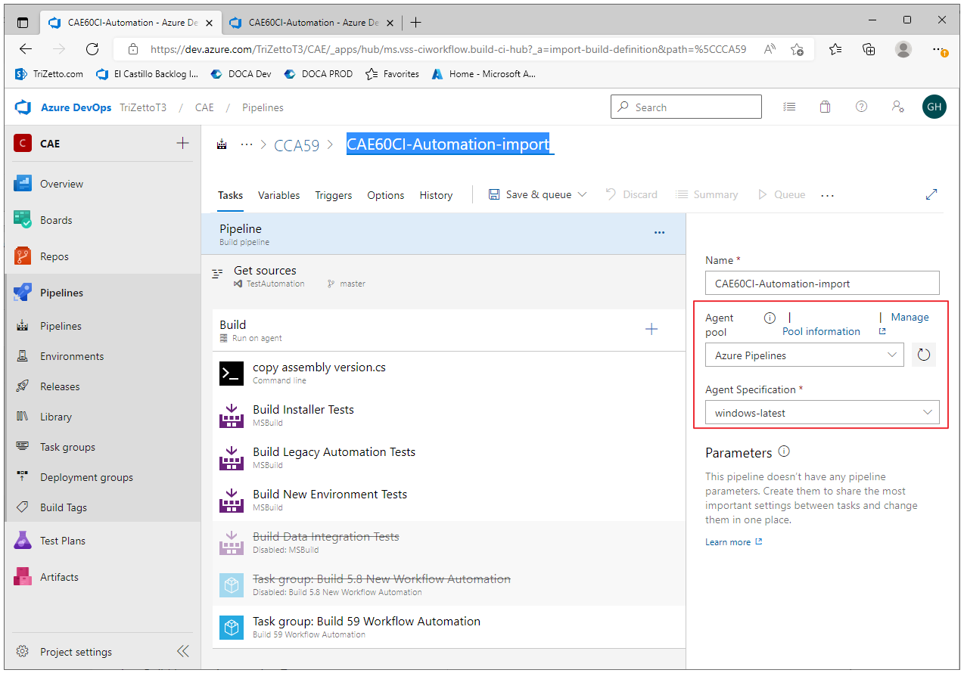Image resolution: width=964 pixels, height=673 pixels.
Task: Open browser favorites star icon
Action: (835, 49)
